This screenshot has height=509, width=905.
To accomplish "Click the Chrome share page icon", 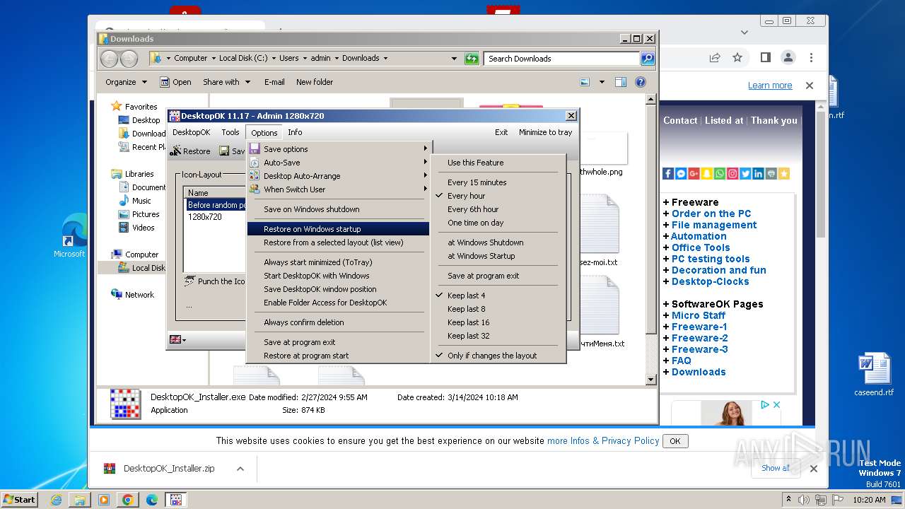I will click(x=715, y=57).
